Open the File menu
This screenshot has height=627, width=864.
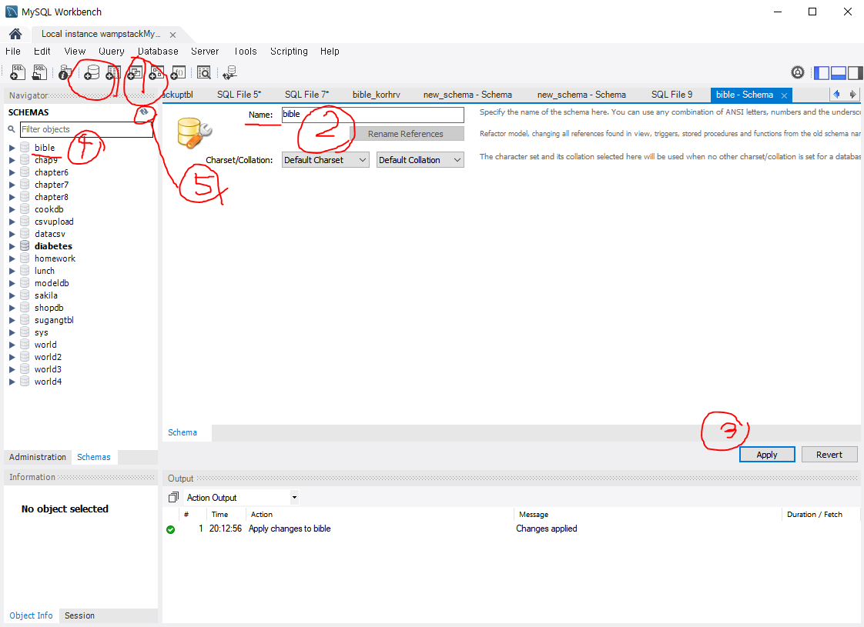click(x=12, y=52)
